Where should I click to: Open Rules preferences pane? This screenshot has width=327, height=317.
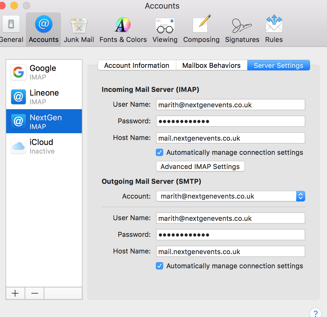click(x=274, y=29)
